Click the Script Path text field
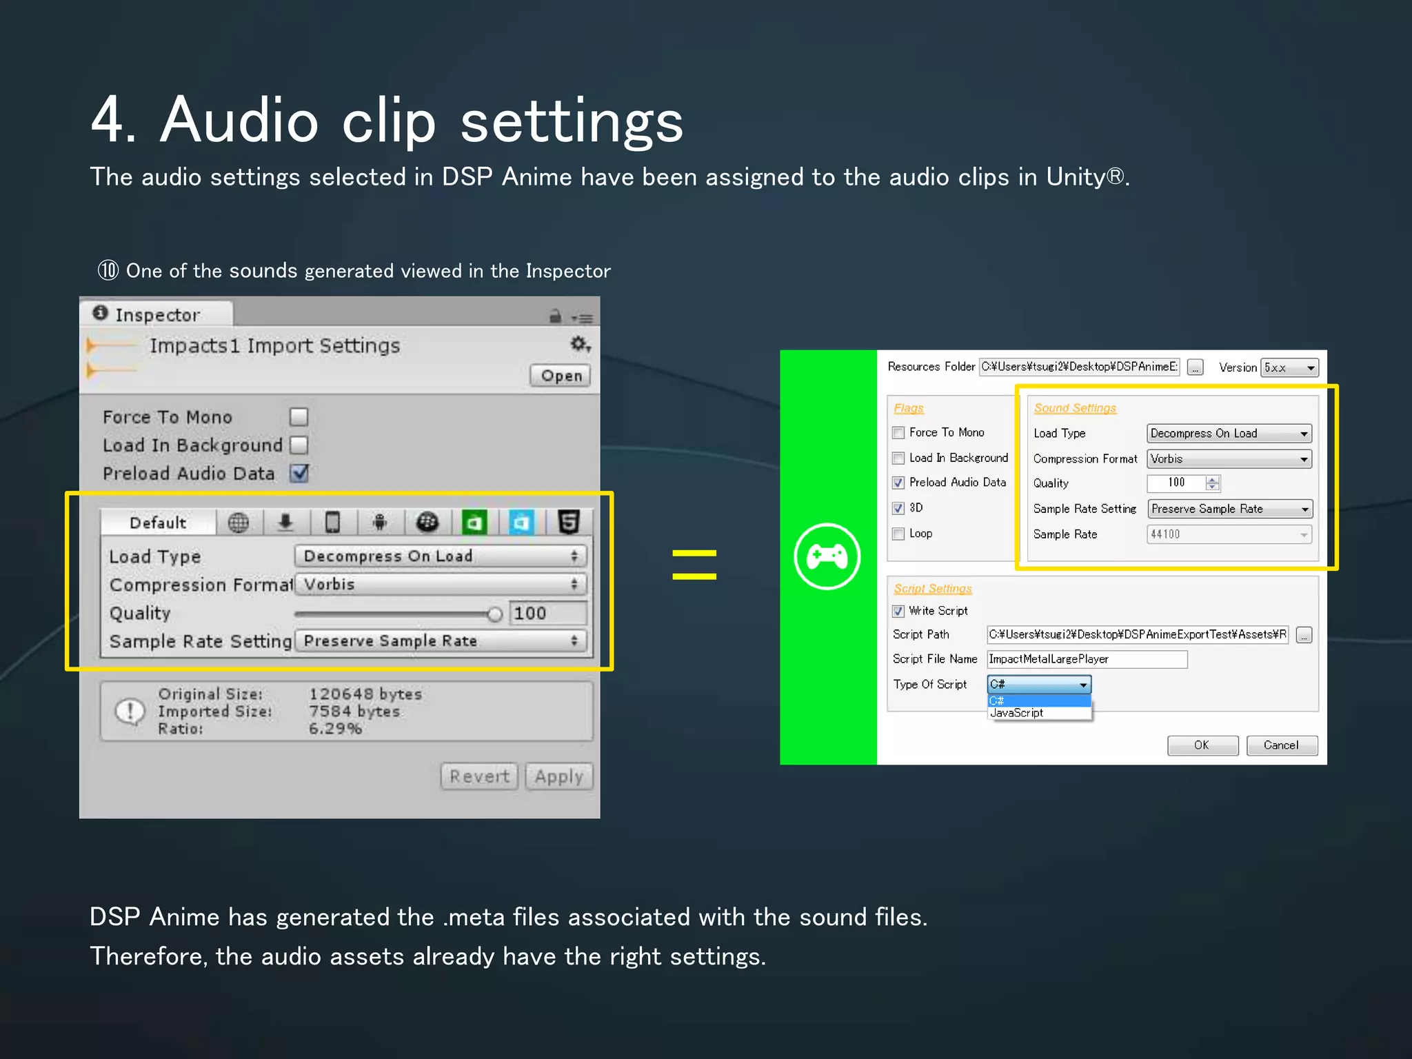Viewport: 1412px width, 1059px height. pos(1138,635)
